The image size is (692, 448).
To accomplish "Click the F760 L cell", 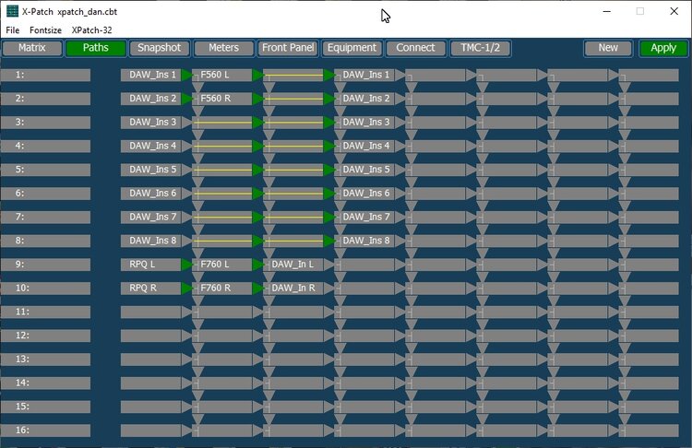I will pos(222,265).
